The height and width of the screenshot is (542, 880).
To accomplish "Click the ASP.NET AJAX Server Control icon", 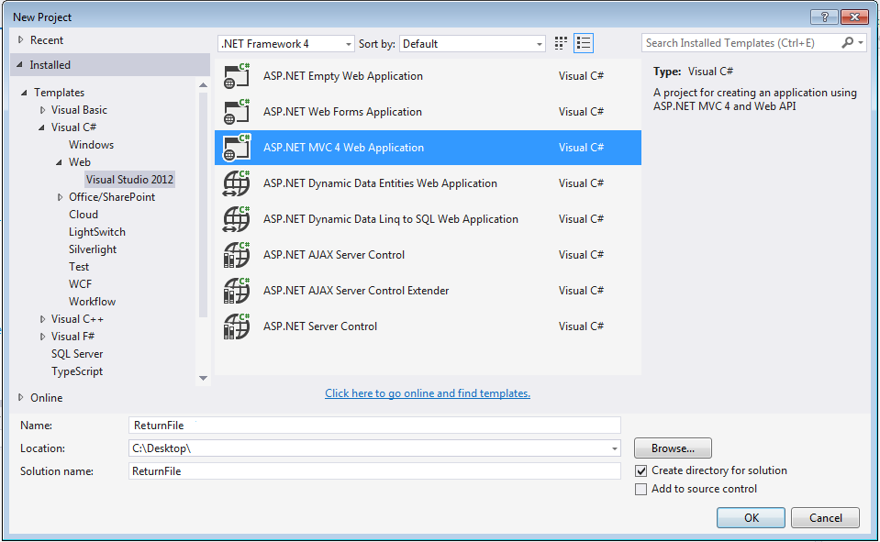I will click(236, 255).
